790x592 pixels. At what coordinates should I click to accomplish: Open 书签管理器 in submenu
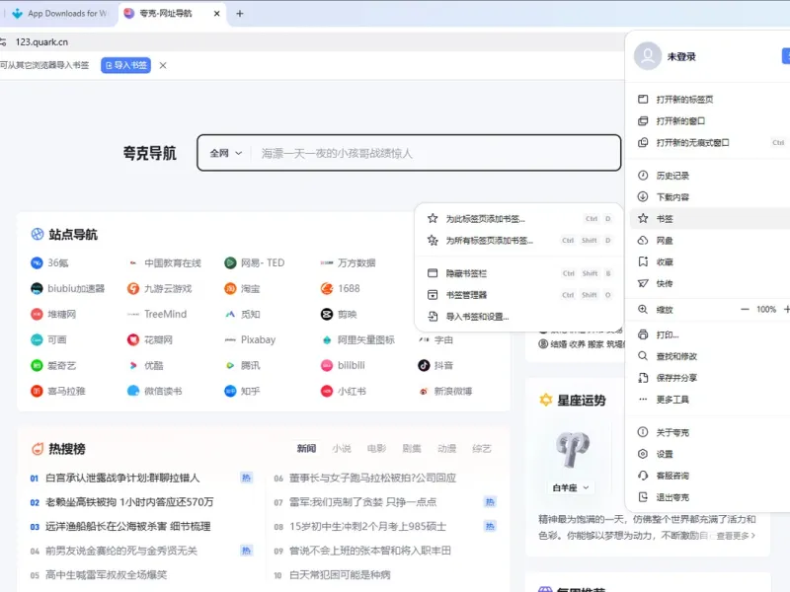coord(518,295)
